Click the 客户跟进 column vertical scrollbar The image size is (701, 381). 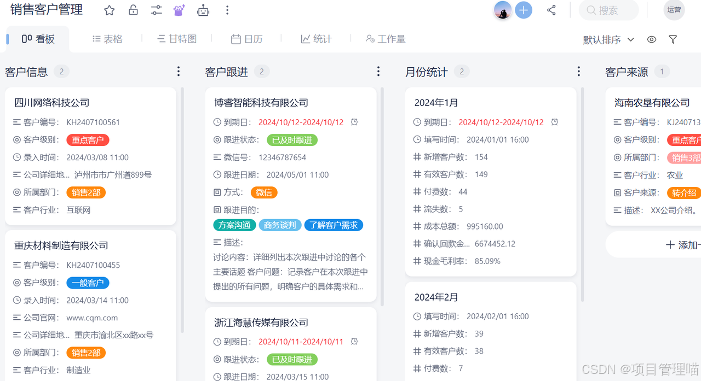(x=382, y=197)
